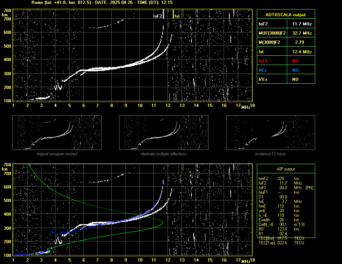342x264 pixels.
Task: Click the 'evidence F2 trace' caption
Action: 270,154
